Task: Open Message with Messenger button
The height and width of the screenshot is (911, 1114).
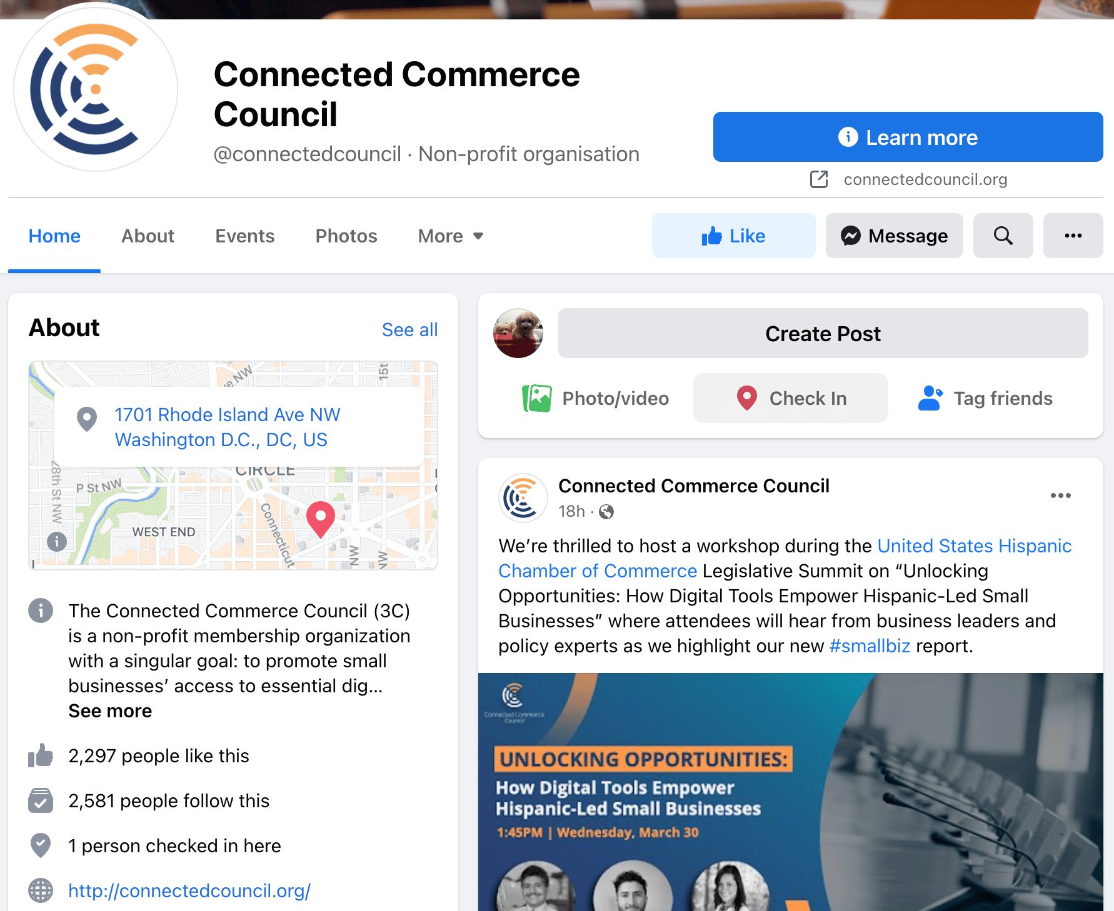Action: (x=894, y=236)
